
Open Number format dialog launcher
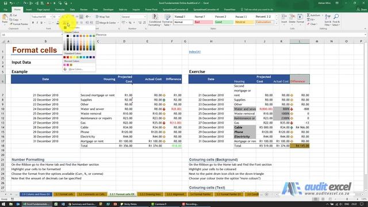click(x=145, y=29)
